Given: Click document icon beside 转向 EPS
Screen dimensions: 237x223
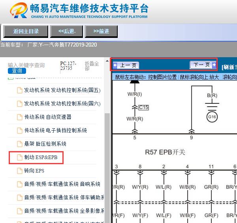Looking at the screenshot, I should click(x=20, y=171).
